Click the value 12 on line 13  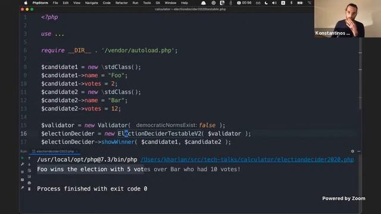[x=114, y=109]
